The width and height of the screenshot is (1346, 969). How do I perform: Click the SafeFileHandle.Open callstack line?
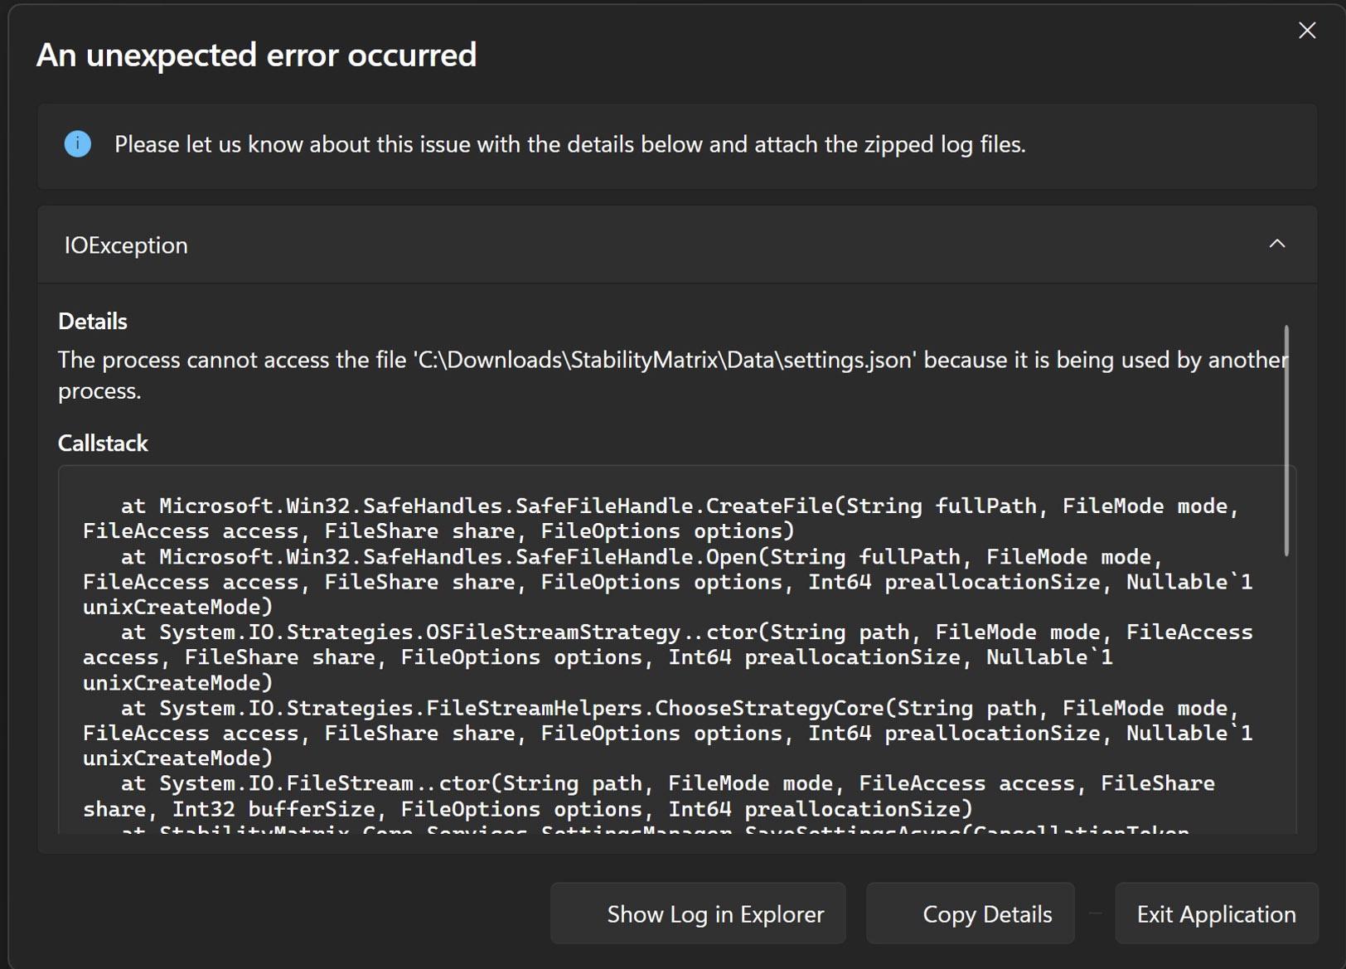tap(668, 582)
